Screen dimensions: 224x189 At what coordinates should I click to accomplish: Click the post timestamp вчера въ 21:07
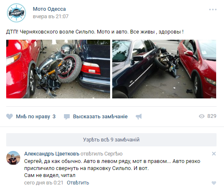(x=51, y=17)
